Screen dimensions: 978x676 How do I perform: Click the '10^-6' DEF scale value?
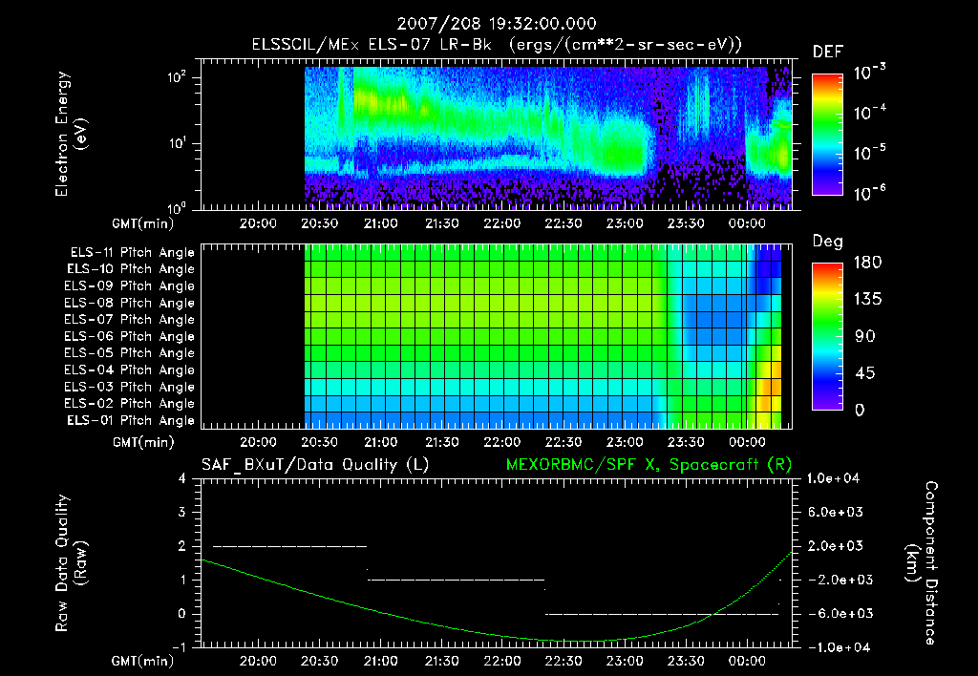870,193
